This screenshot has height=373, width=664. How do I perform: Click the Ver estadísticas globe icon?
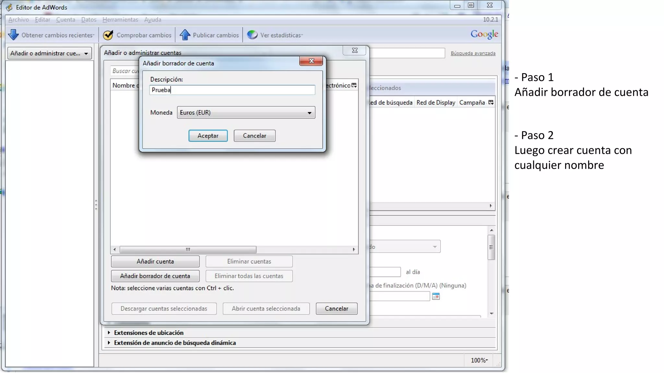252,35
